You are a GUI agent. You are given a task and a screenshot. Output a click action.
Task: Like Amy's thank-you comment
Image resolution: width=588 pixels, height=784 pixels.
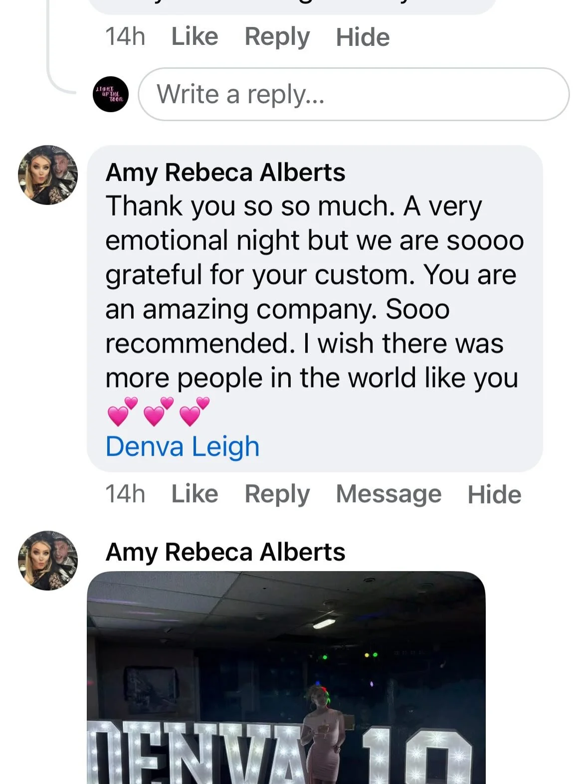[195, 494]
